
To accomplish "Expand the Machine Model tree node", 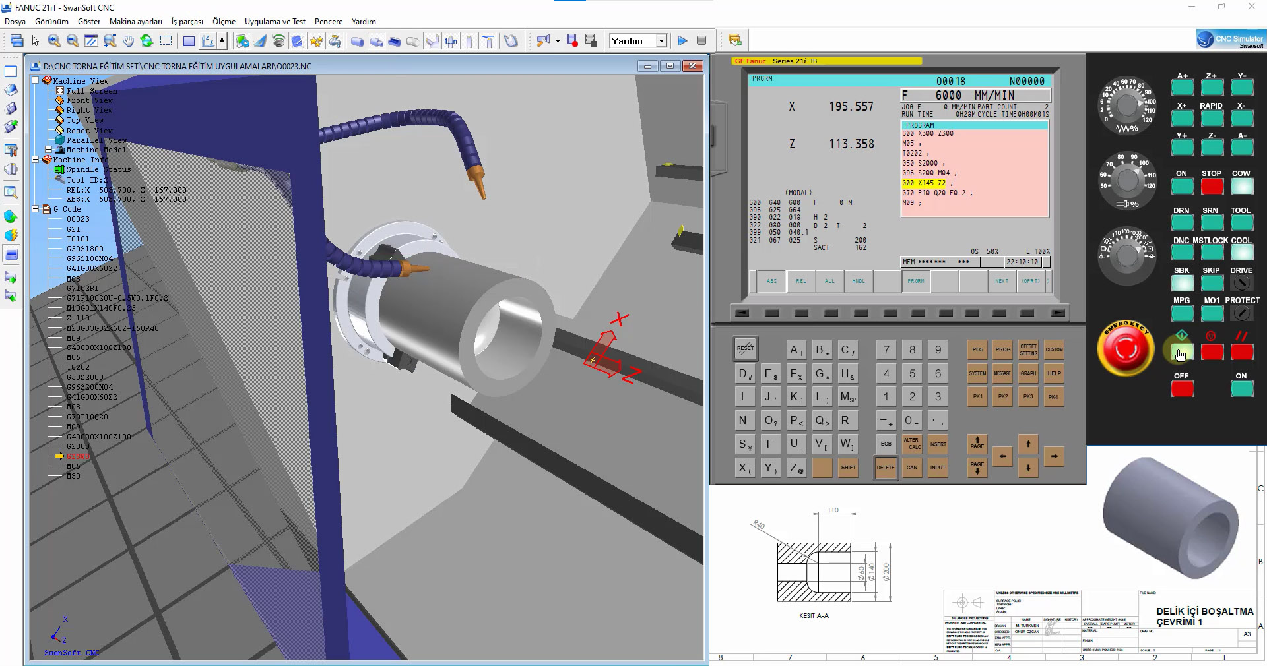I will coord(49,150).
